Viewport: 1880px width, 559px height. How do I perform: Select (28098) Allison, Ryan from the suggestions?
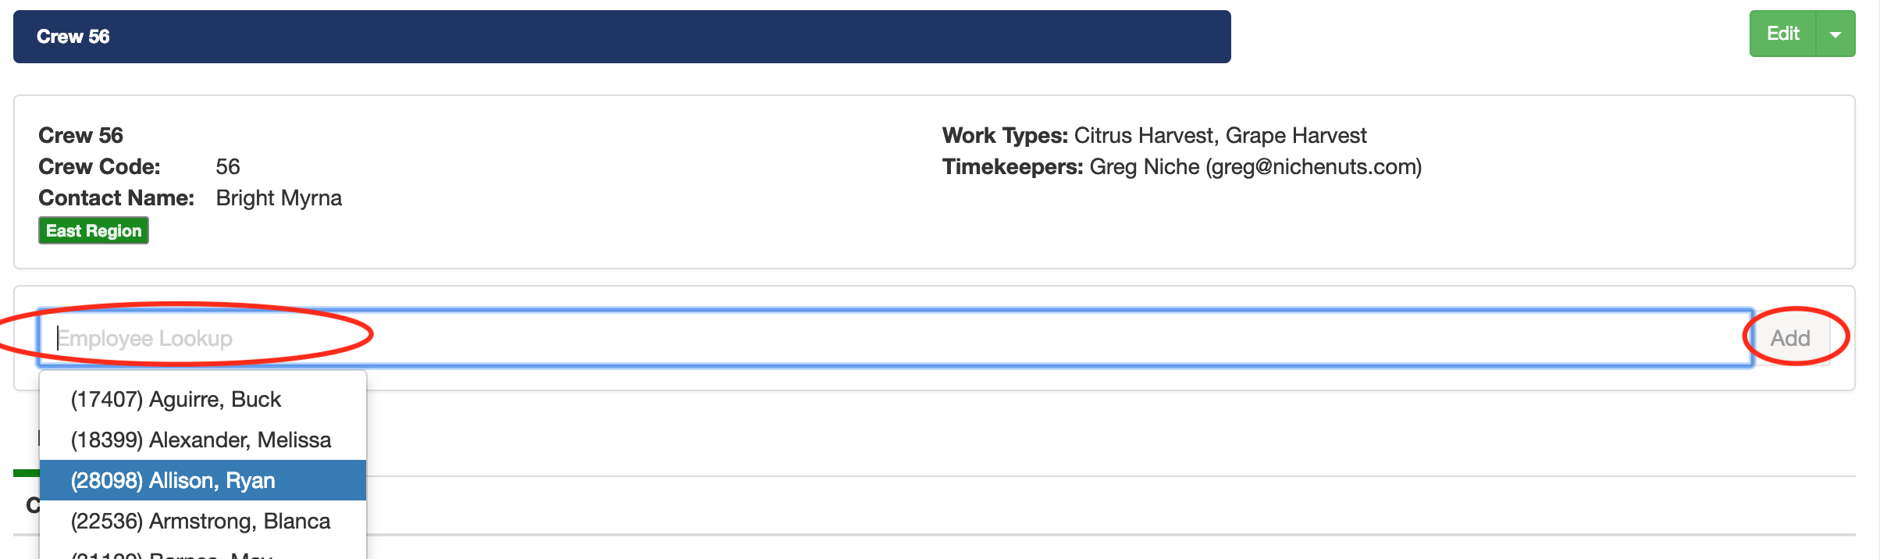click(173, 480)
